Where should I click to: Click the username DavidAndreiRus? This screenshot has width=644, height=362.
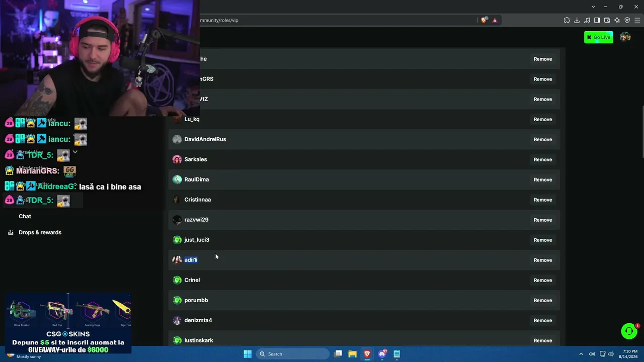[x=205, y=139]
